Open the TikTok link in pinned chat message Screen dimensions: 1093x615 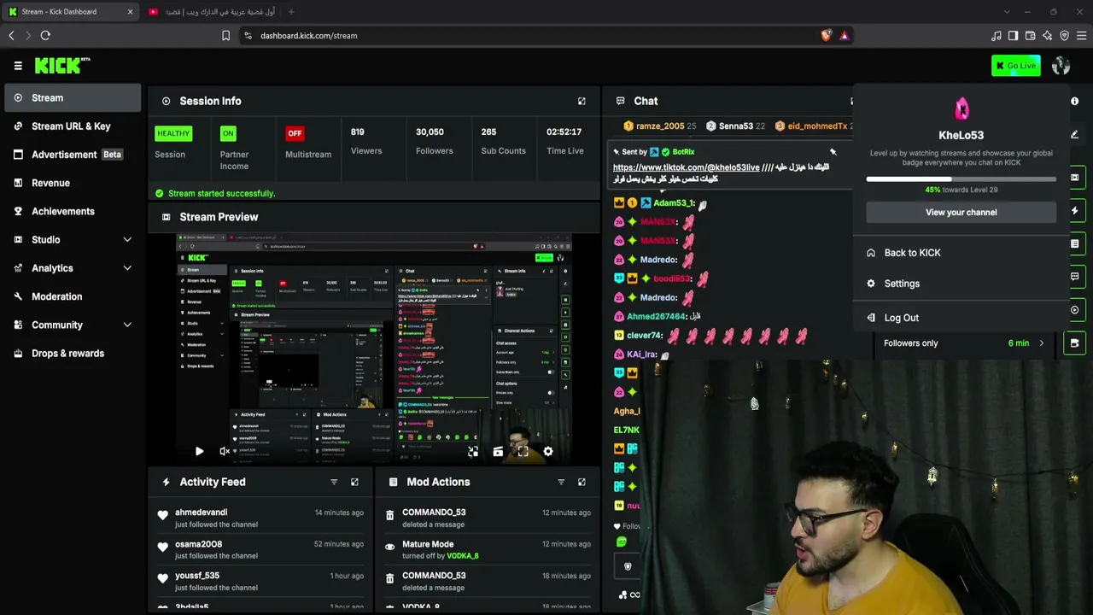[x=686, y=167]
